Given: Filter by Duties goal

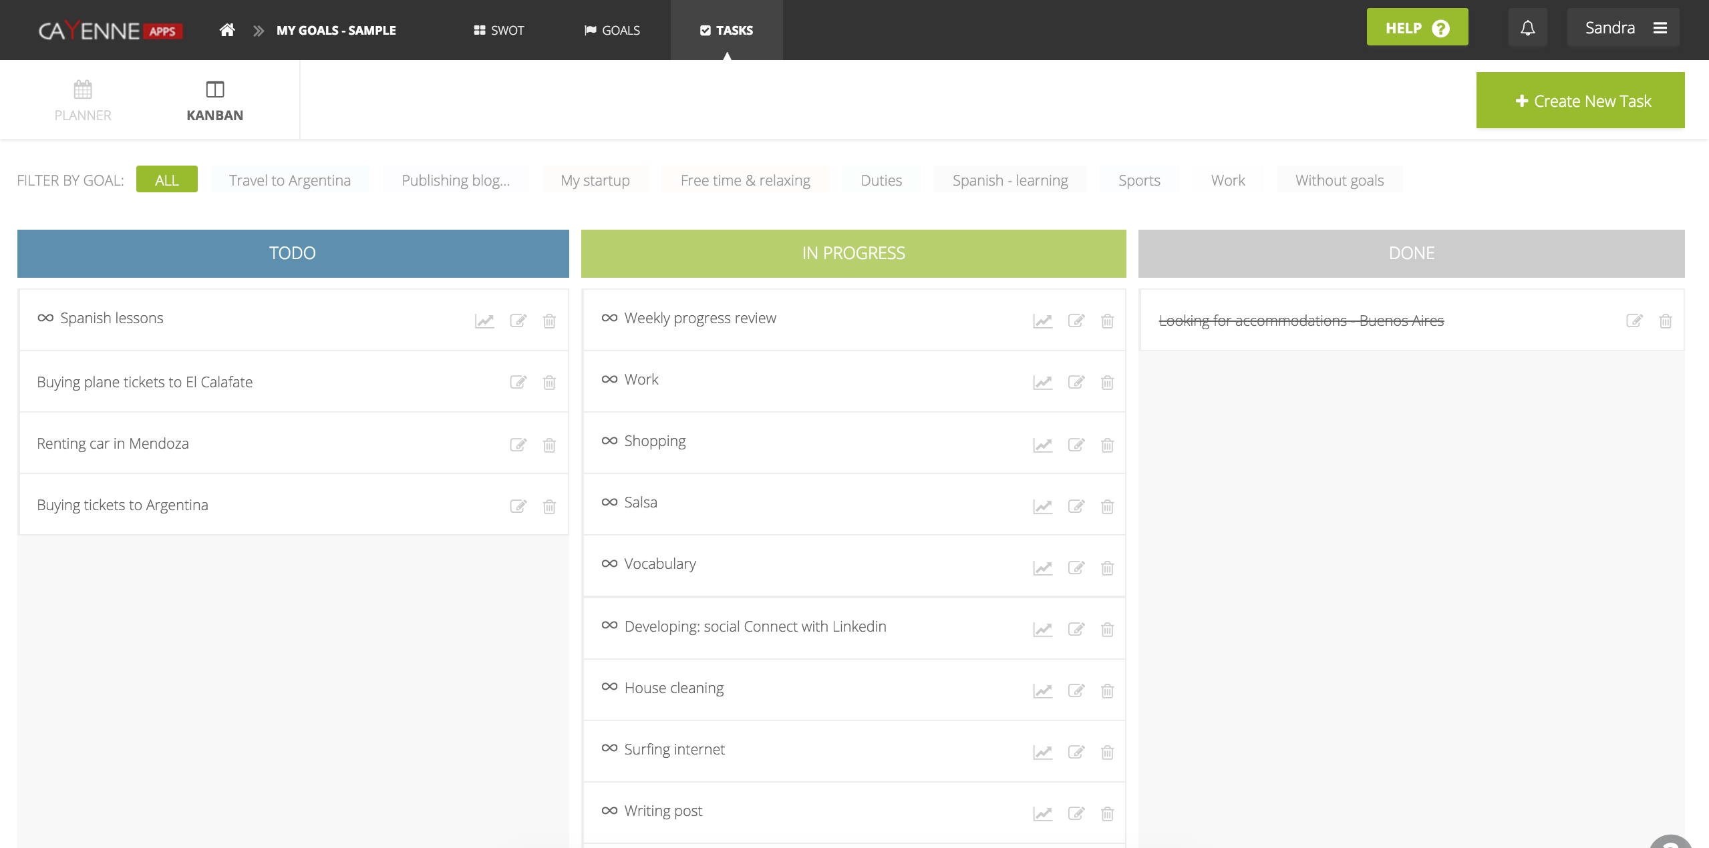Looking at the screenshot, I should [x=881, y=180].
